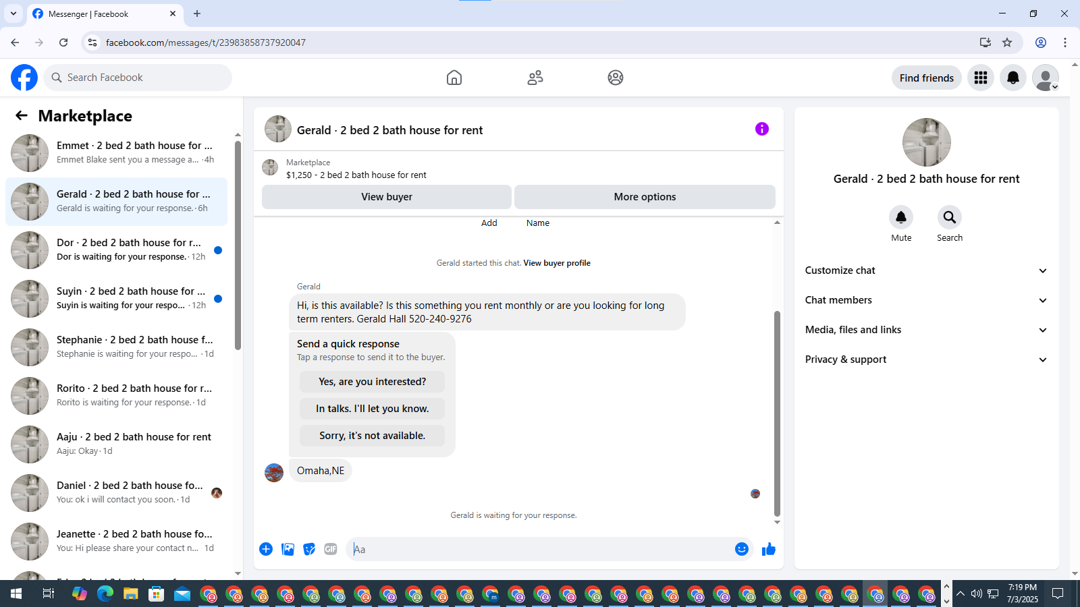
Task: Open the emoji picker in message box
Action: click(x=742, y=549)
